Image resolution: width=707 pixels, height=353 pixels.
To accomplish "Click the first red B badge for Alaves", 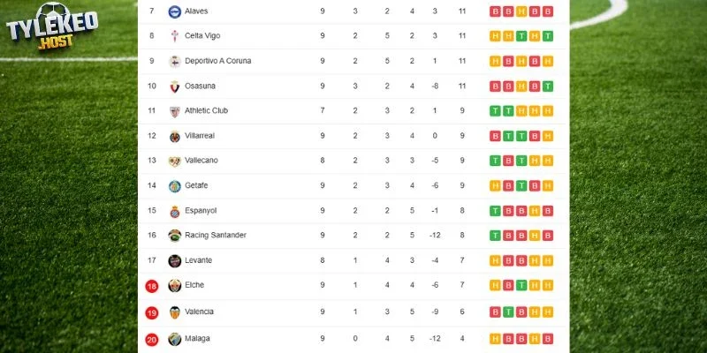I will (x=495, y=11).
